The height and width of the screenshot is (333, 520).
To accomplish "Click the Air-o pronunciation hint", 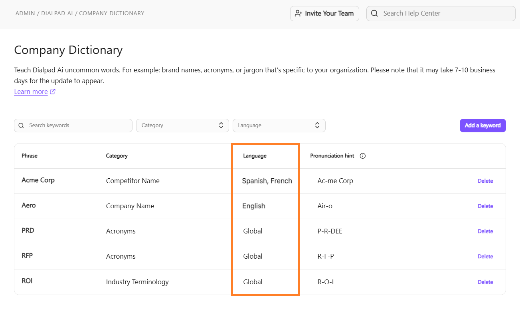I will point(325,206).
